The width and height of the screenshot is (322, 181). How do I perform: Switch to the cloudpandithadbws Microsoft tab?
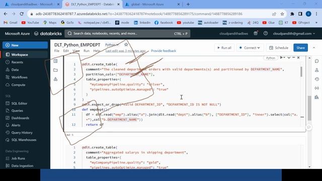pos(32,5)
